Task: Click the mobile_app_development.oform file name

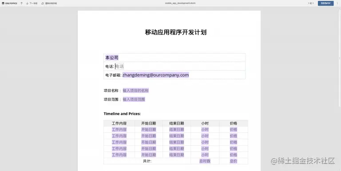Action: [x=180, y=3]
